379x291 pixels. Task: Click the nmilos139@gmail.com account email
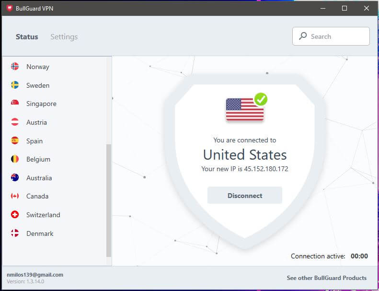point(35,275)
